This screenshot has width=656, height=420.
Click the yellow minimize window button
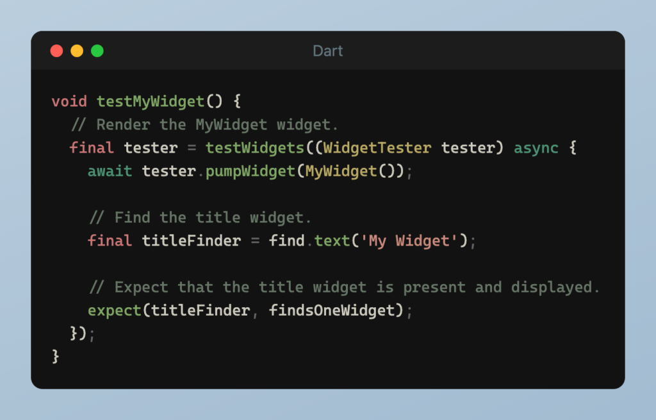click(x=77, y=51)
